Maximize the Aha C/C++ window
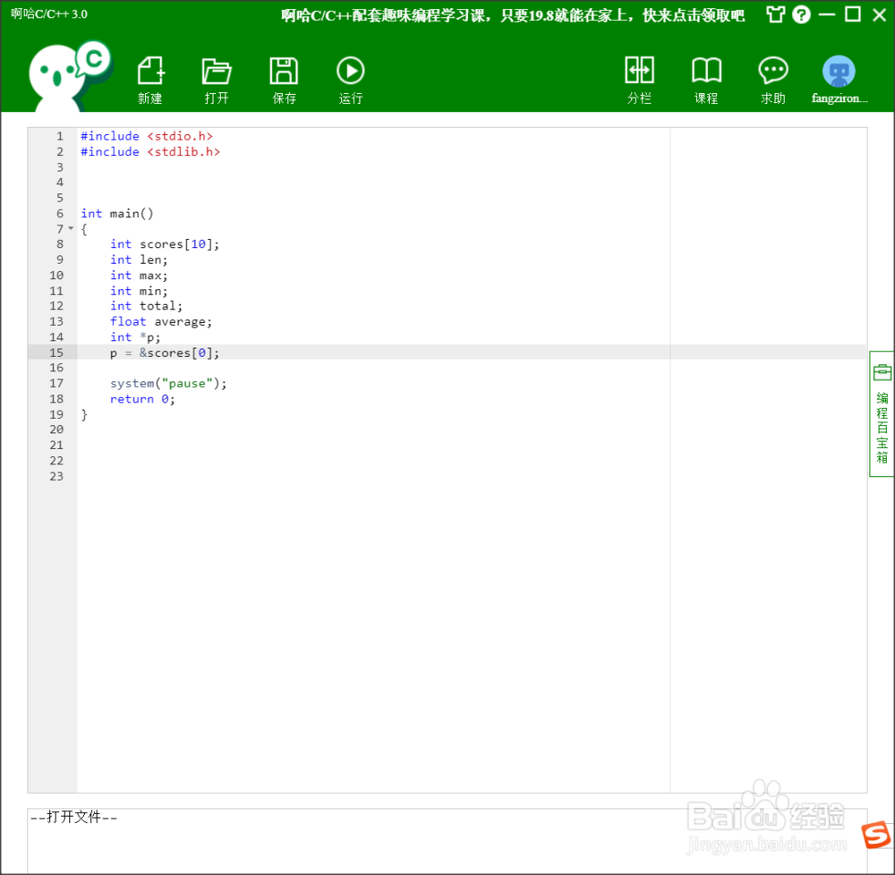895x875 pixels. pos(853,14)
